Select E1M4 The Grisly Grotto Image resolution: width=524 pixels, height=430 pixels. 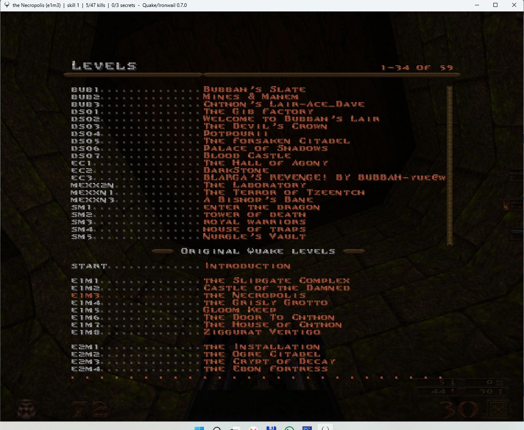[199, 303]
